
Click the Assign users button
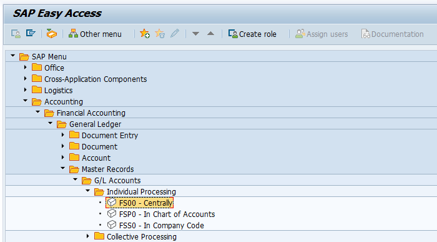tap(322, 34)
